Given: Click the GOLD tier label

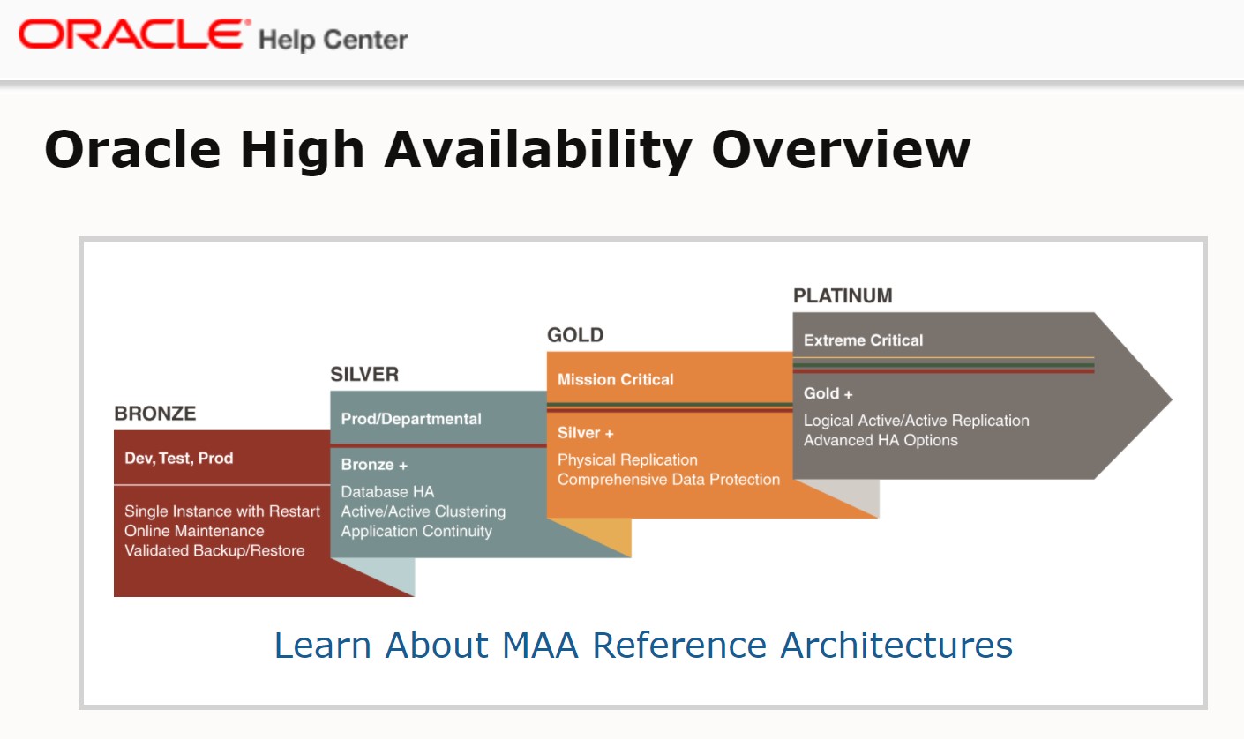Looking at the screenshot, I should tap(575, 335).
